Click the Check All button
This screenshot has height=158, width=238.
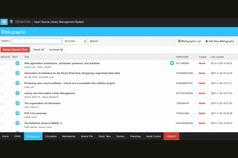[38, 50]
